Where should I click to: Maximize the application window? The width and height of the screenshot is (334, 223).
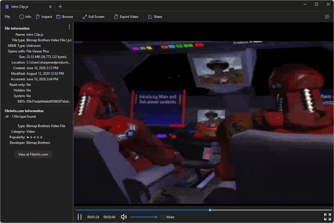click(x=316, y=4)
